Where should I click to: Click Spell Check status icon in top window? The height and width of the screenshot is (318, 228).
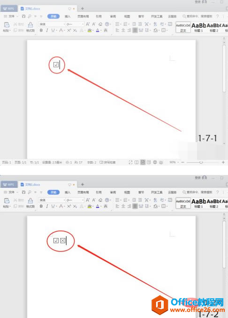point(101,162)
